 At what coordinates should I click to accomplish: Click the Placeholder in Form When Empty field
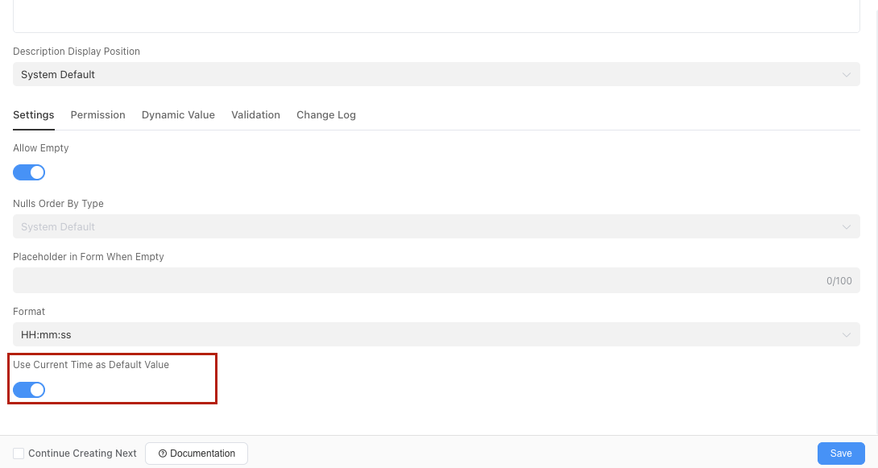(403, 280)
